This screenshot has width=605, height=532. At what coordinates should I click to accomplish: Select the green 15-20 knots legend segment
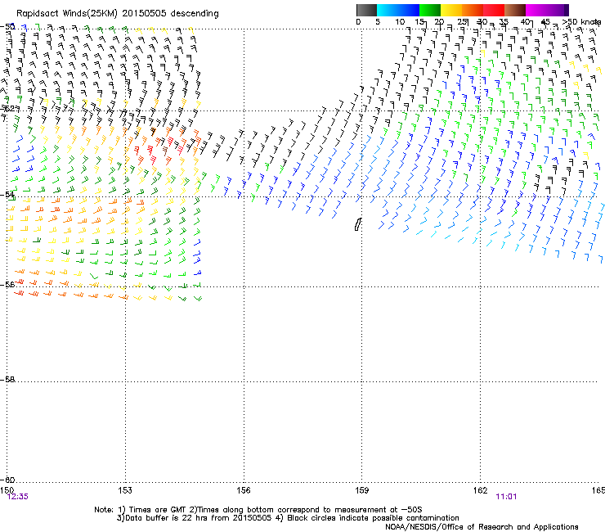[430, 10]
